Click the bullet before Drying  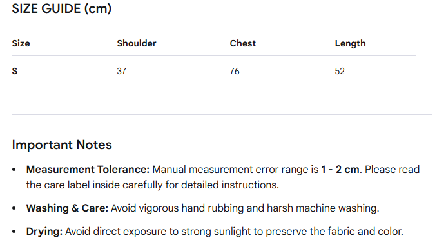(x=14, y=232)
